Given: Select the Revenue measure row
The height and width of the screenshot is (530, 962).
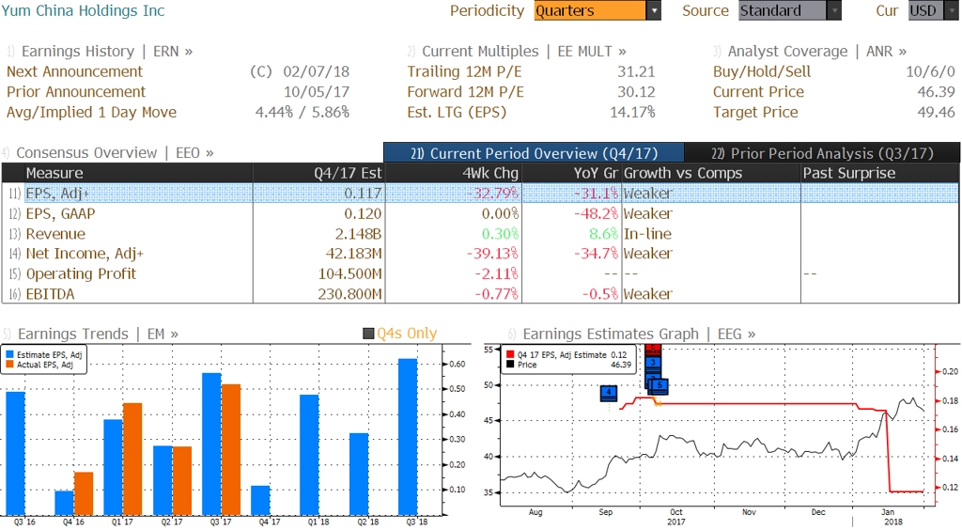Looking at the screenshot, I should click(480, 234).
